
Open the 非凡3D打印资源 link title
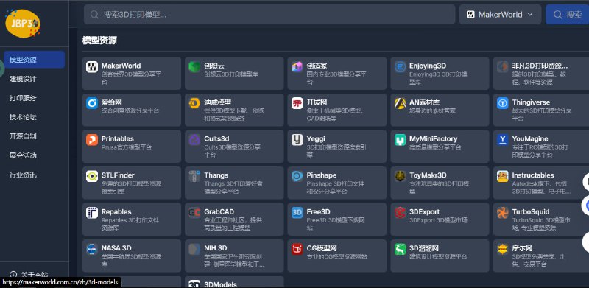[540, 66]
